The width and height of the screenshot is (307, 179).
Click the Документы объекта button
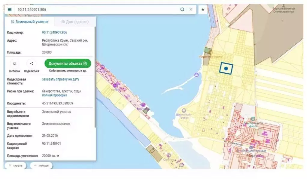point(68,63)
